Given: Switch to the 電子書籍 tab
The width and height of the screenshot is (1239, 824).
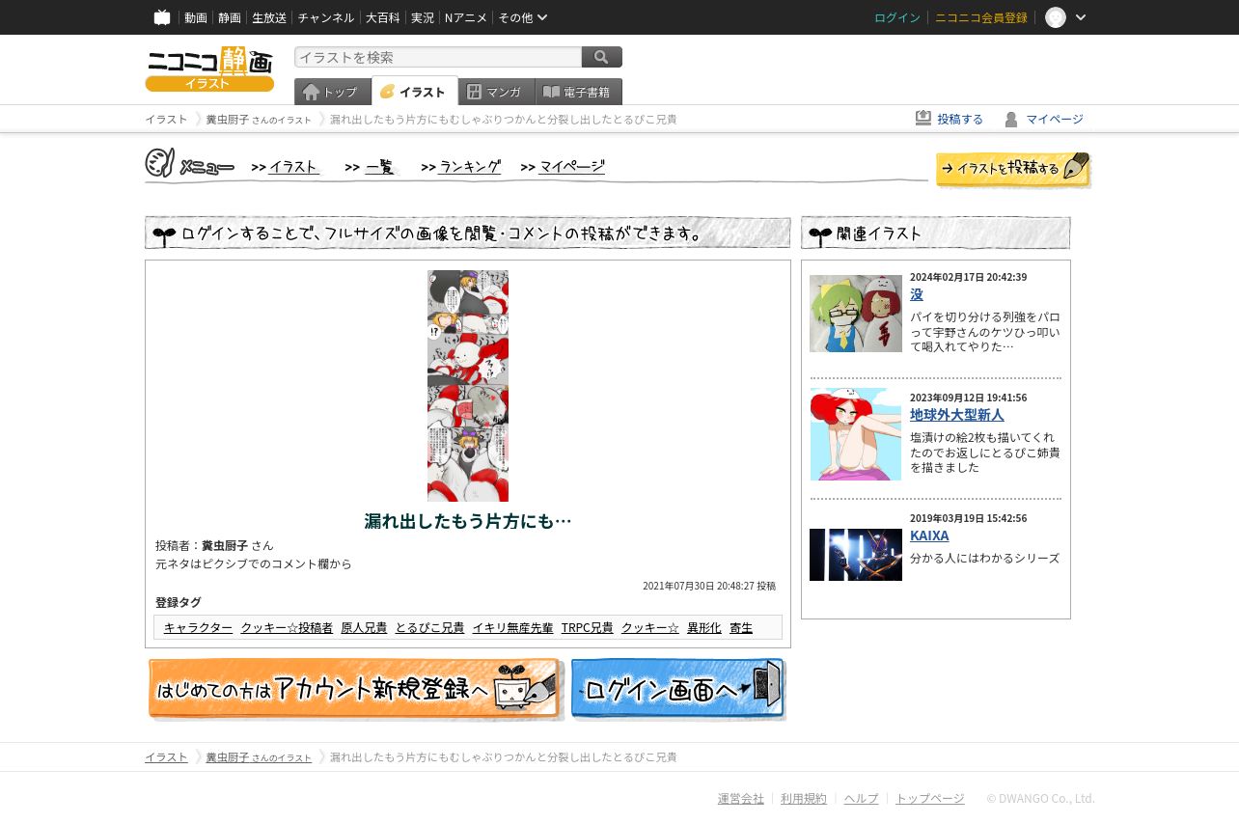Looking at the screenshot, I should point(579,92).
